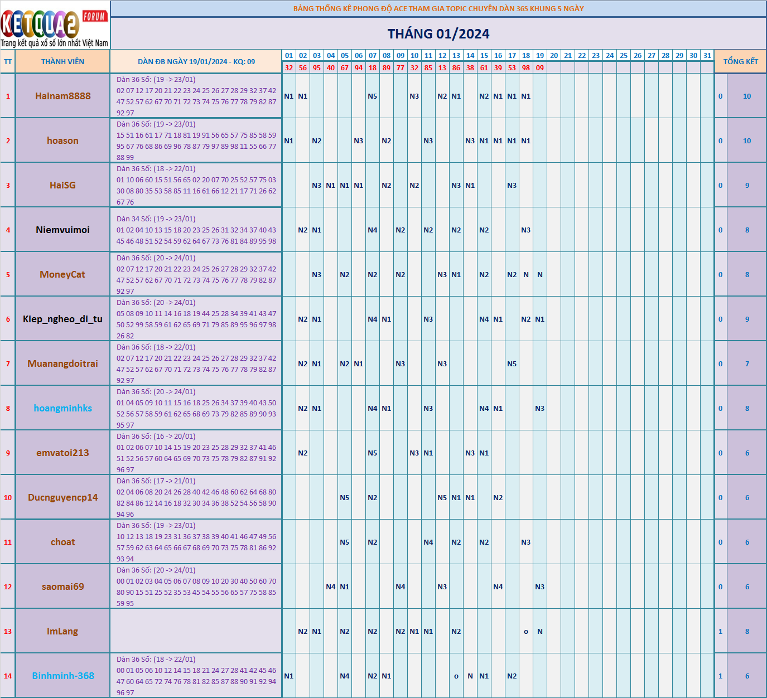Select row number 6 in TT column
767x698 pixels.
coord(8,319)
